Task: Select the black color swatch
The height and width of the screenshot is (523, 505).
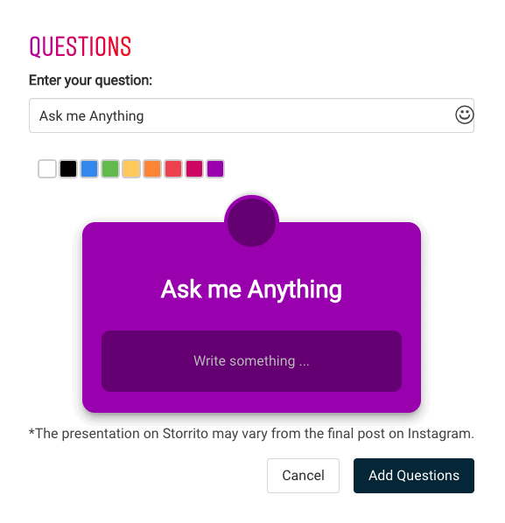Action: coord(68,169)
